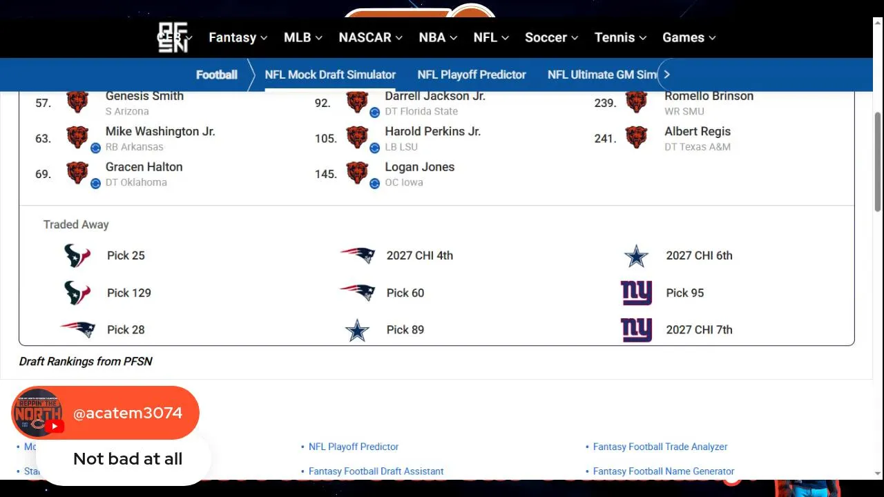Open the Football subnav tab

point(216,75)
